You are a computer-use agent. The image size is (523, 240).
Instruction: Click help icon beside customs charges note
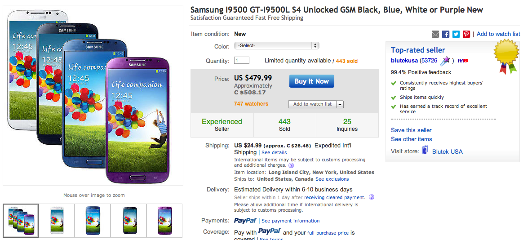(291, 165)
